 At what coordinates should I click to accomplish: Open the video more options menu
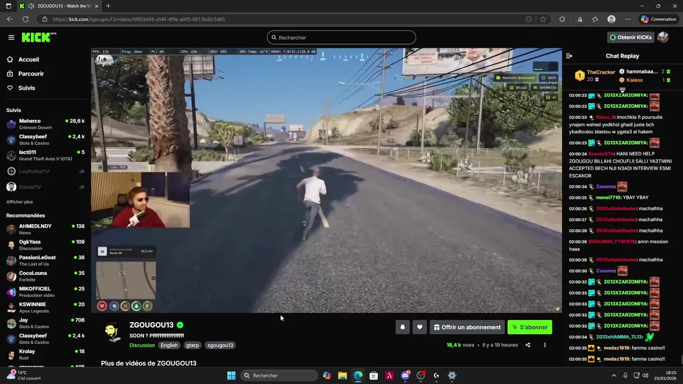pos(545,345)
